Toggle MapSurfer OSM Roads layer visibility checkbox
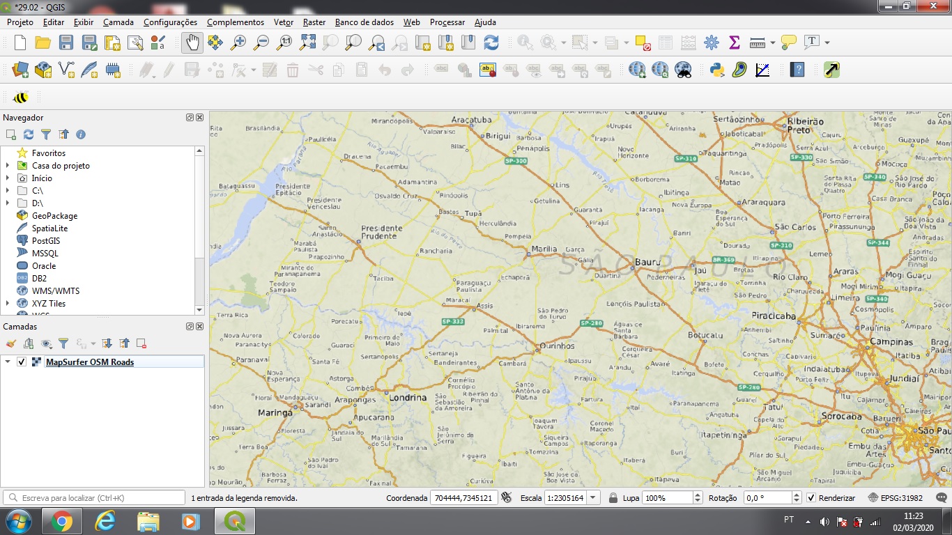The image size is (952, 535). tap(22, 362)
